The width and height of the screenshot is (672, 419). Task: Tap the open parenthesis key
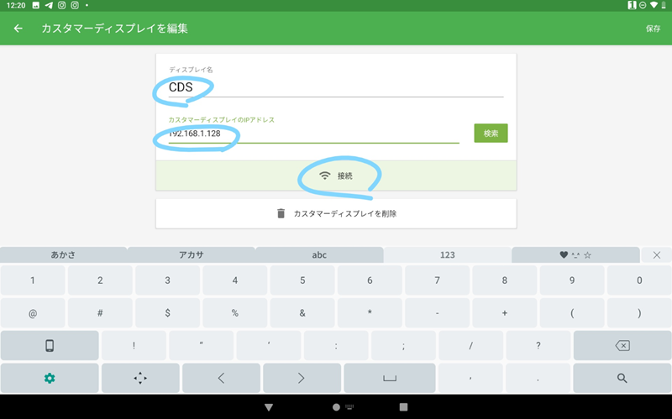[572, 313]
